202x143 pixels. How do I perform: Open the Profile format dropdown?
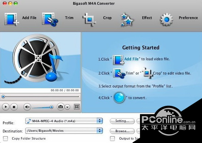coord(64,121)
